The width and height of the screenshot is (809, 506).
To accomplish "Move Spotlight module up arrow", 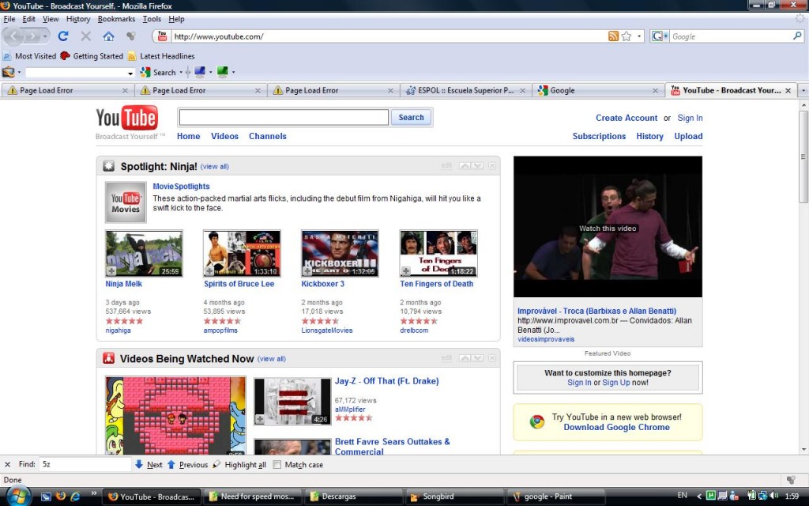I will 465,166.
